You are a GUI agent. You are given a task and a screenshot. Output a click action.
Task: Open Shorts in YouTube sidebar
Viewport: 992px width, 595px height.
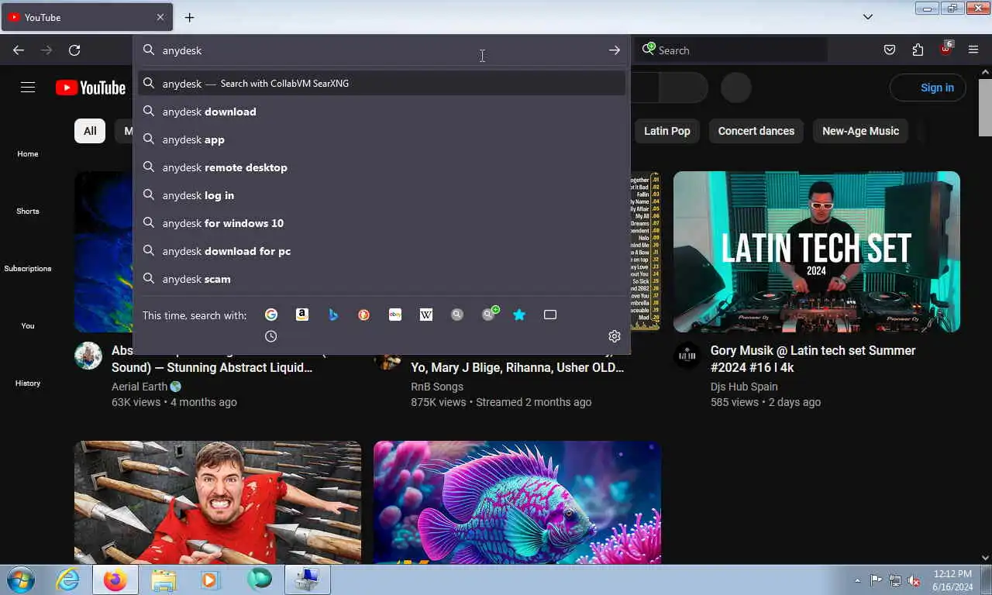pyautogui.click(x=28, y=211)
